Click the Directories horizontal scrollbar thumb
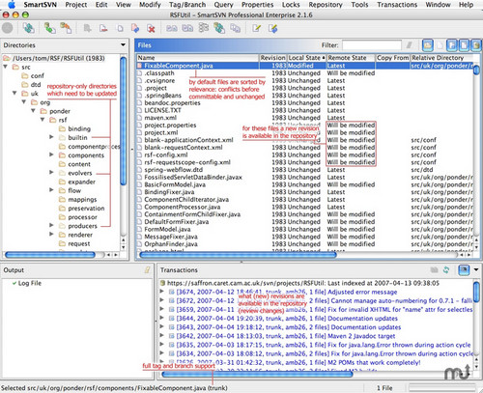The image size is (483, 393). [x=50, y=255]
